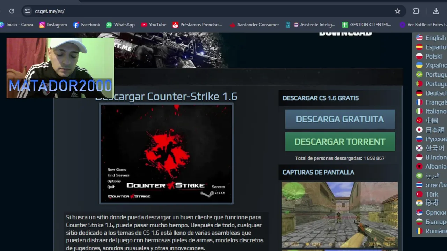Screen dimensions: 447x251
Task: Open the de_dust gameplay screenshot thumbnail
Action: [340, 214]
